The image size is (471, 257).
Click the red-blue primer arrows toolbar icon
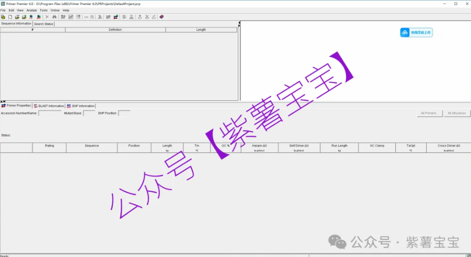click(x=116, y=17)
